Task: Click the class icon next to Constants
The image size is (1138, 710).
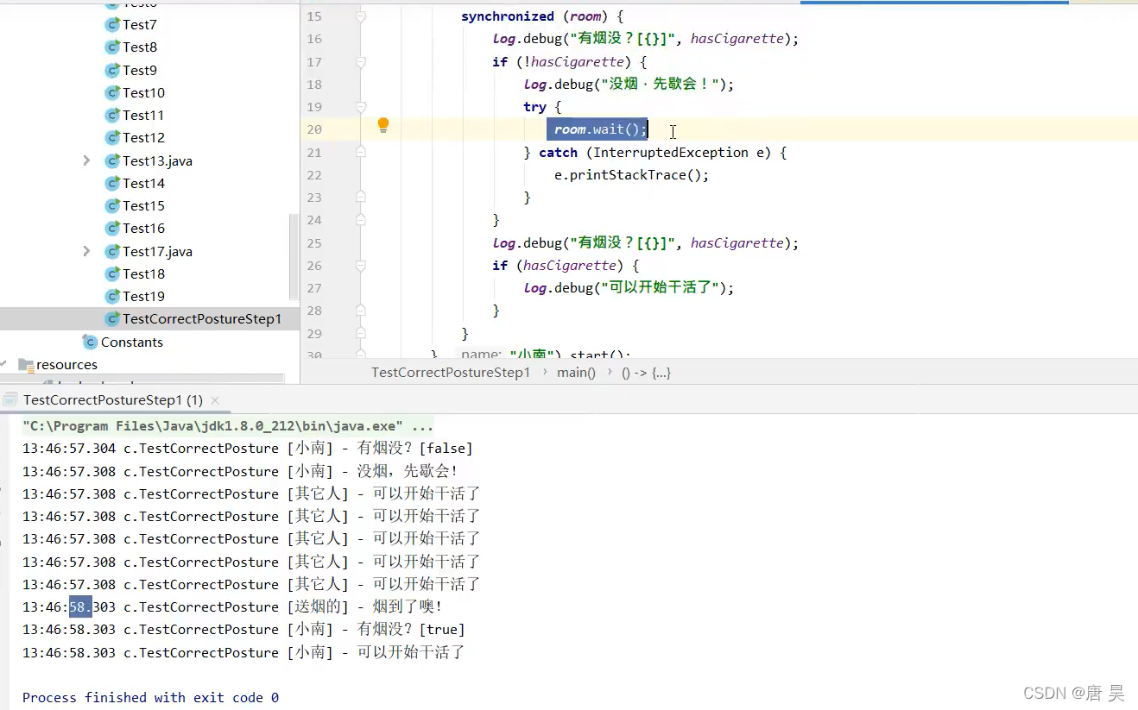Action: (x=90, y=342)
